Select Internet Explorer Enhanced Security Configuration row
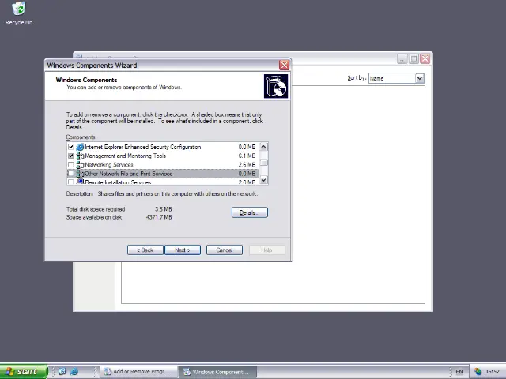Image resolution: width=506 pixels, height=379 pixels. (163, 147)
